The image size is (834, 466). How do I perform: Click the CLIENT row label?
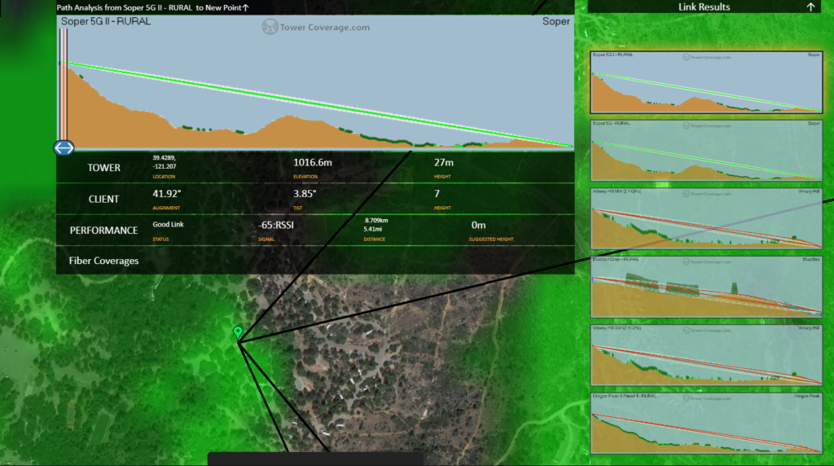pos(103,199)
